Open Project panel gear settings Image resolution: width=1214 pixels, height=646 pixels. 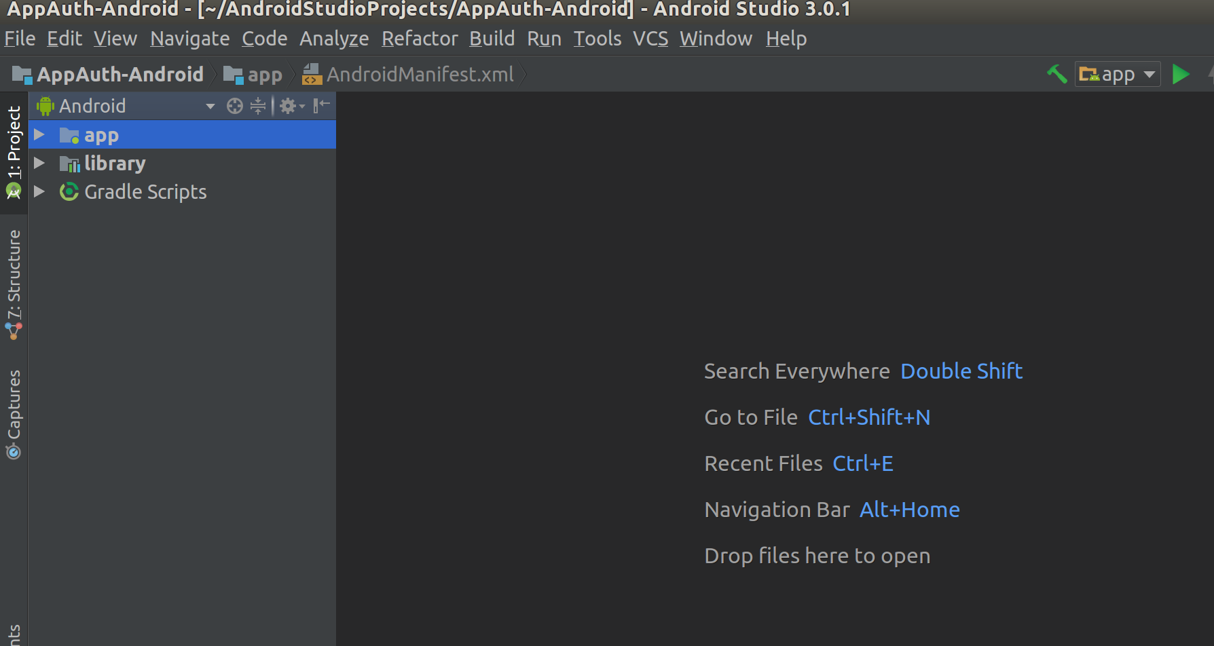[x=290, y=106]
